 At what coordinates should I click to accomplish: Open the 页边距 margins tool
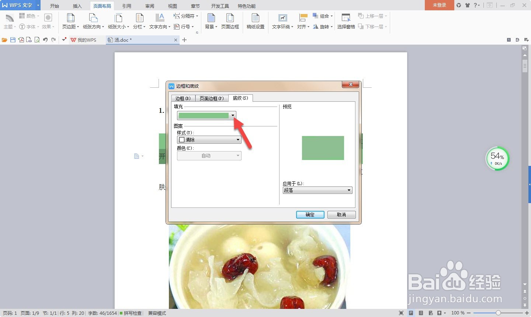tap(70, 21)
